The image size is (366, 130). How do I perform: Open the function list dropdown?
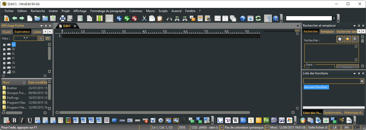362,81
